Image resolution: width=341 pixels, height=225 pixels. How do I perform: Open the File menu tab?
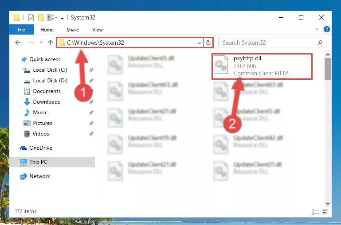click(x=22, y=30)
